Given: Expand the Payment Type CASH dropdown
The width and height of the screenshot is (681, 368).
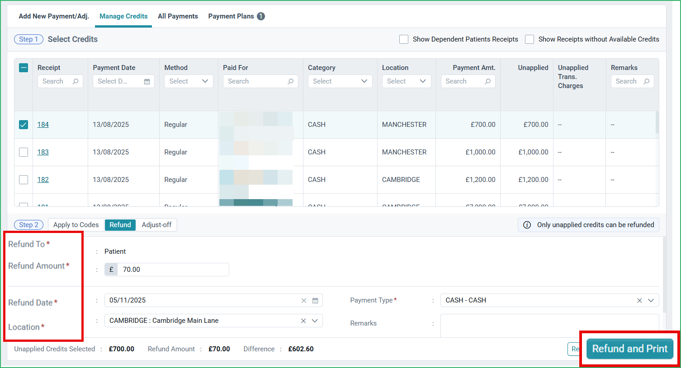Looking at the screenshot, I should coord(651,301).
